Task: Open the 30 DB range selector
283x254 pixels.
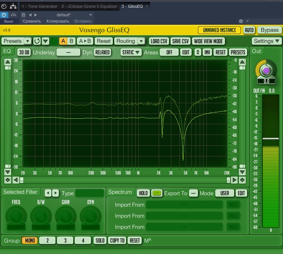Action: 24,52
